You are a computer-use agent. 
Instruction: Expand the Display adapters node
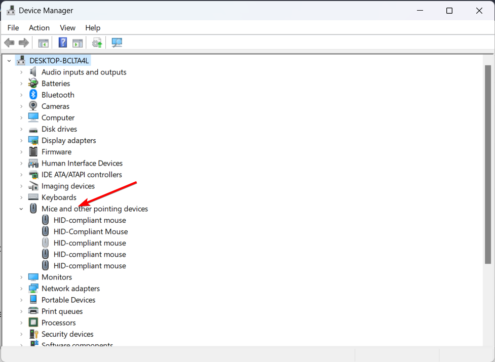[21, 140]
